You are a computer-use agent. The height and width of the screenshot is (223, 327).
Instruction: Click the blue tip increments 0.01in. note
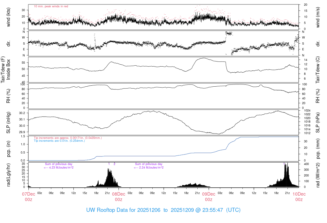point(59,141)
